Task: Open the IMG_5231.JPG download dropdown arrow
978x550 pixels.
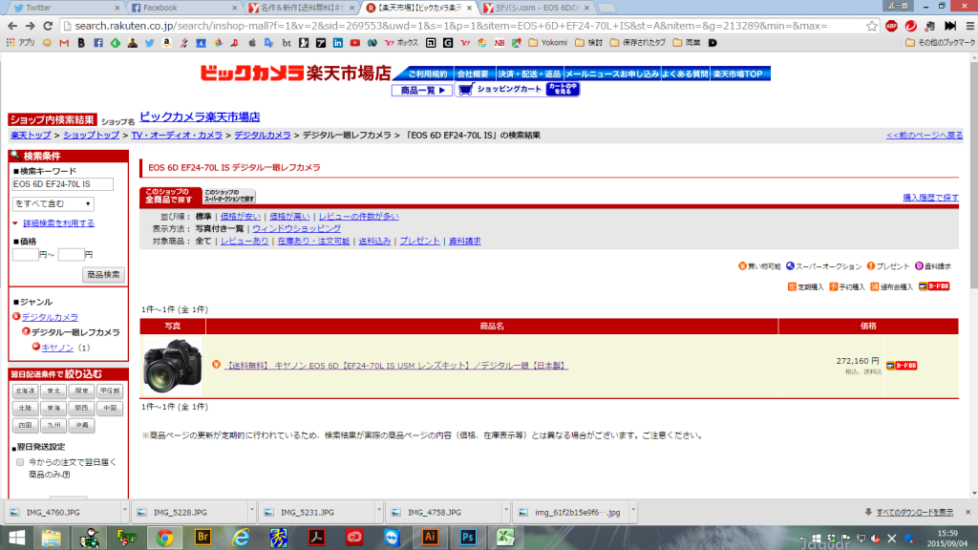Action: click(378, 512)
